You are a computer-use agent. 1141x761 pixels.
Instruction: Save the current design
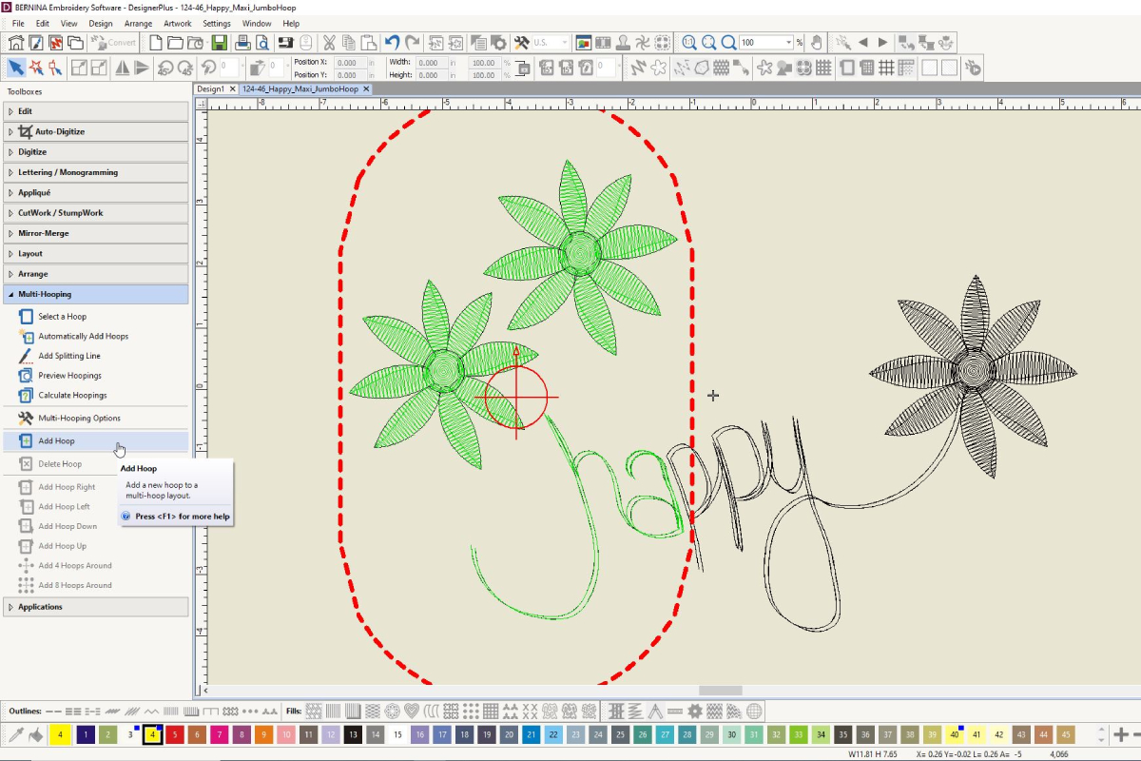(219, 42)
